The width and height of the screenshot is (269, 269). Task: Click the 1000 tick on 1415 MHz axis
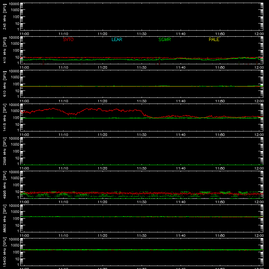(15, 111)
